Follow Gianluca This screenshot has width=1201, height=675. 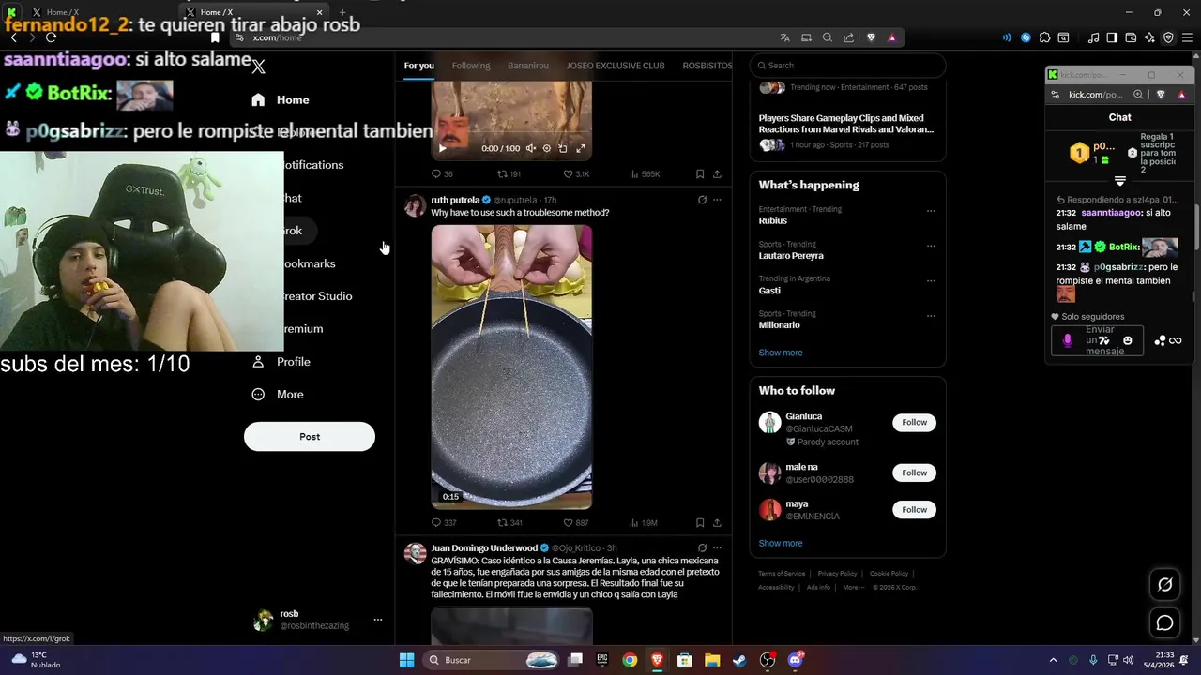click(x=914, y=423)
